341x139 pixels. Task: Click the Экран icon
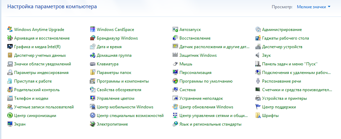click(x=10, y=124)
